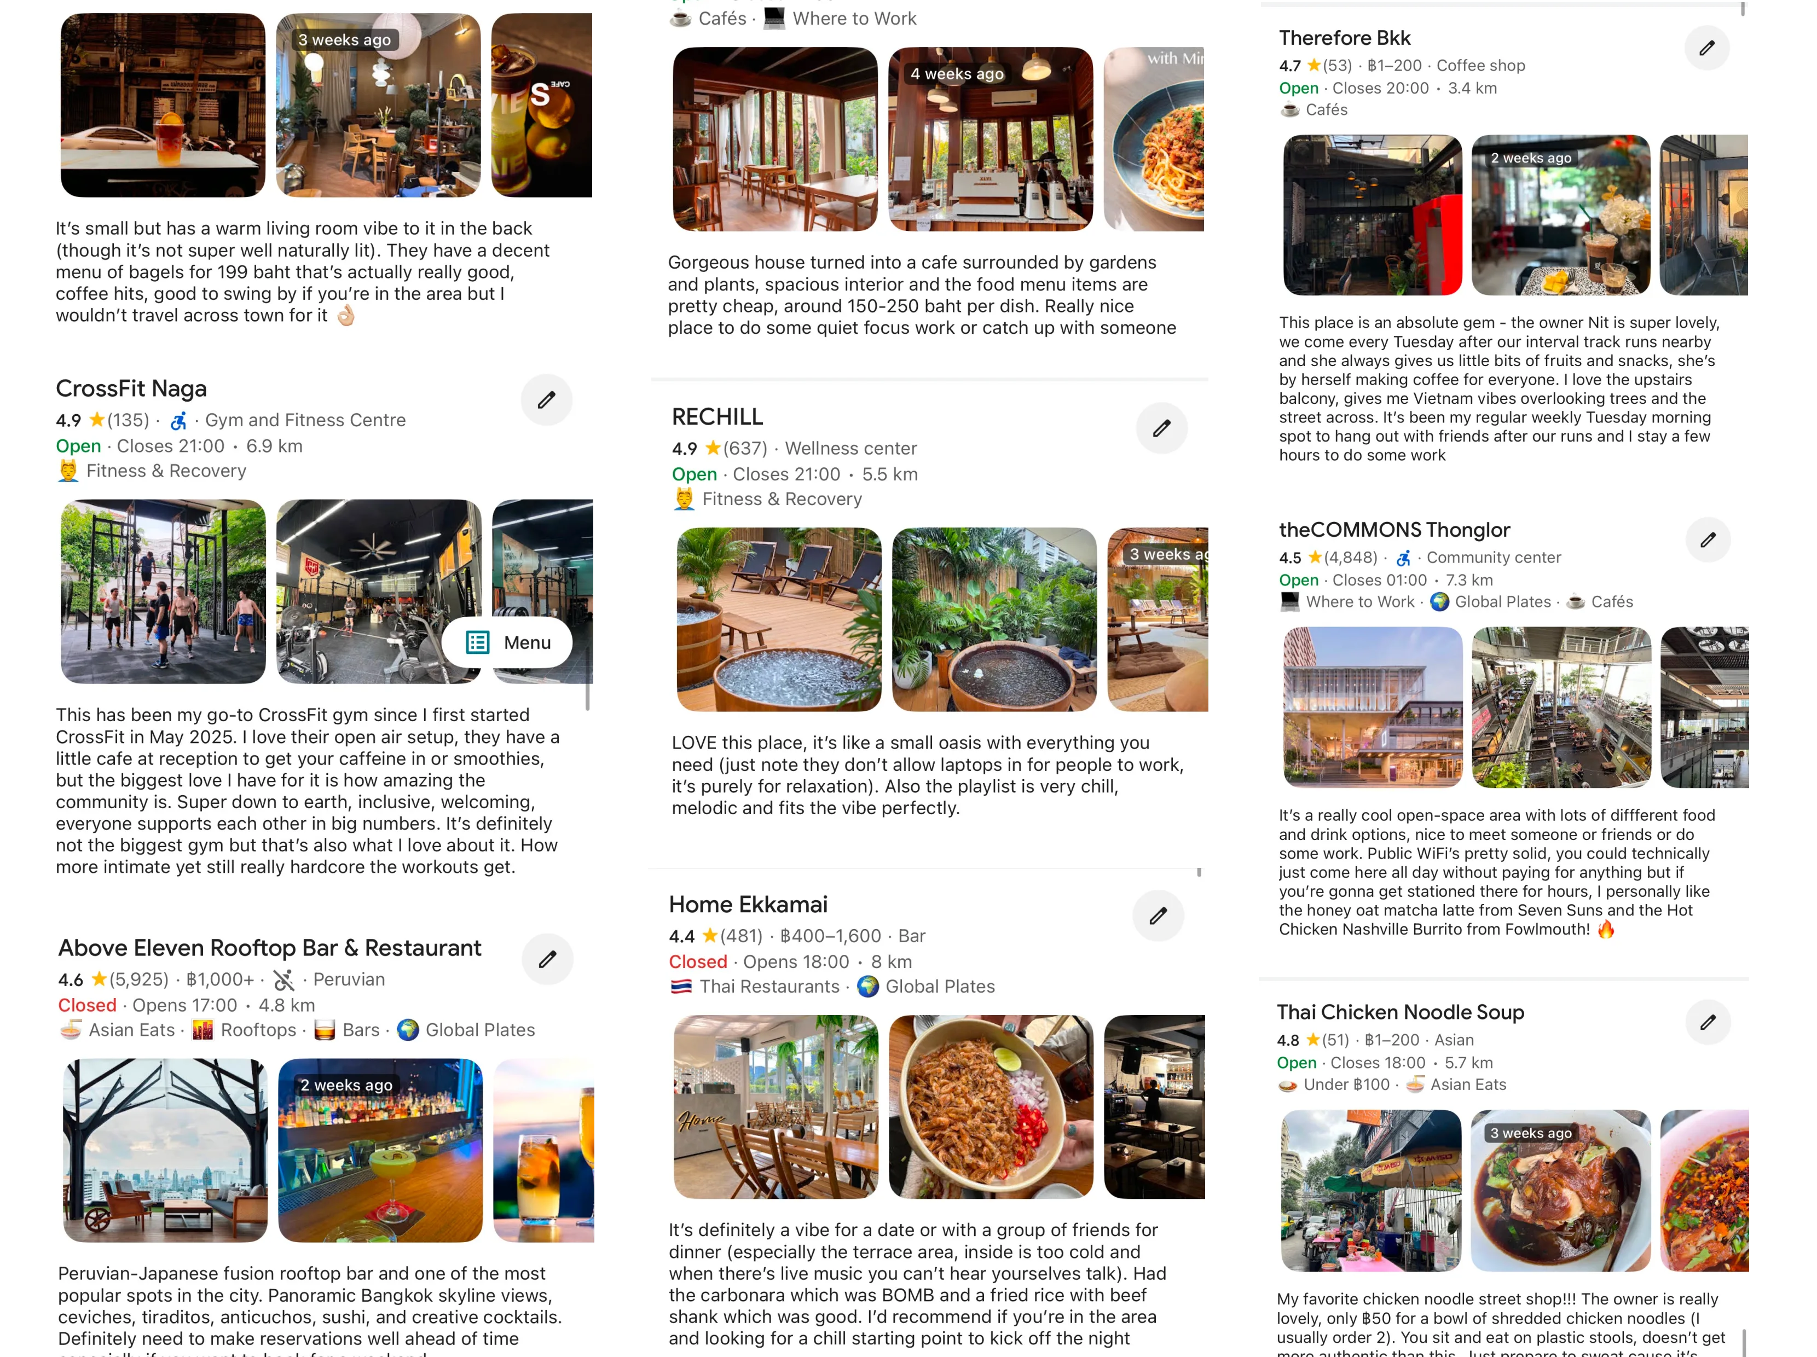Edit the CrossFit Naga note
The width and height of the screenshot is (1817, 1357).
click(x=546, y=400)
